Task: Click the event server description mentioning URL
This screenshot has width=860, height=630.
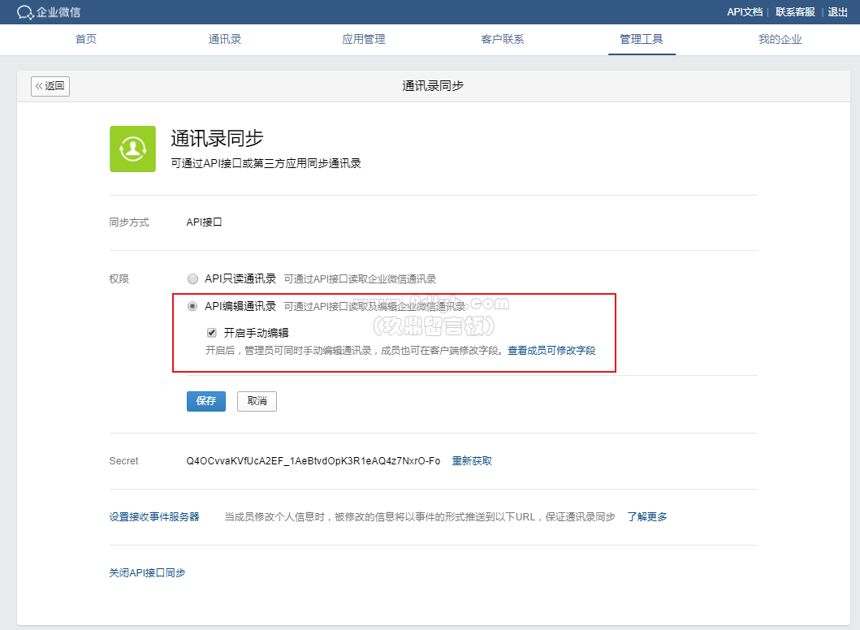Action: pos(420,517)
